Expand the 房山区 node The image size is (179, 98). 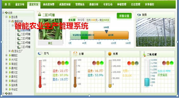[6, 81]
